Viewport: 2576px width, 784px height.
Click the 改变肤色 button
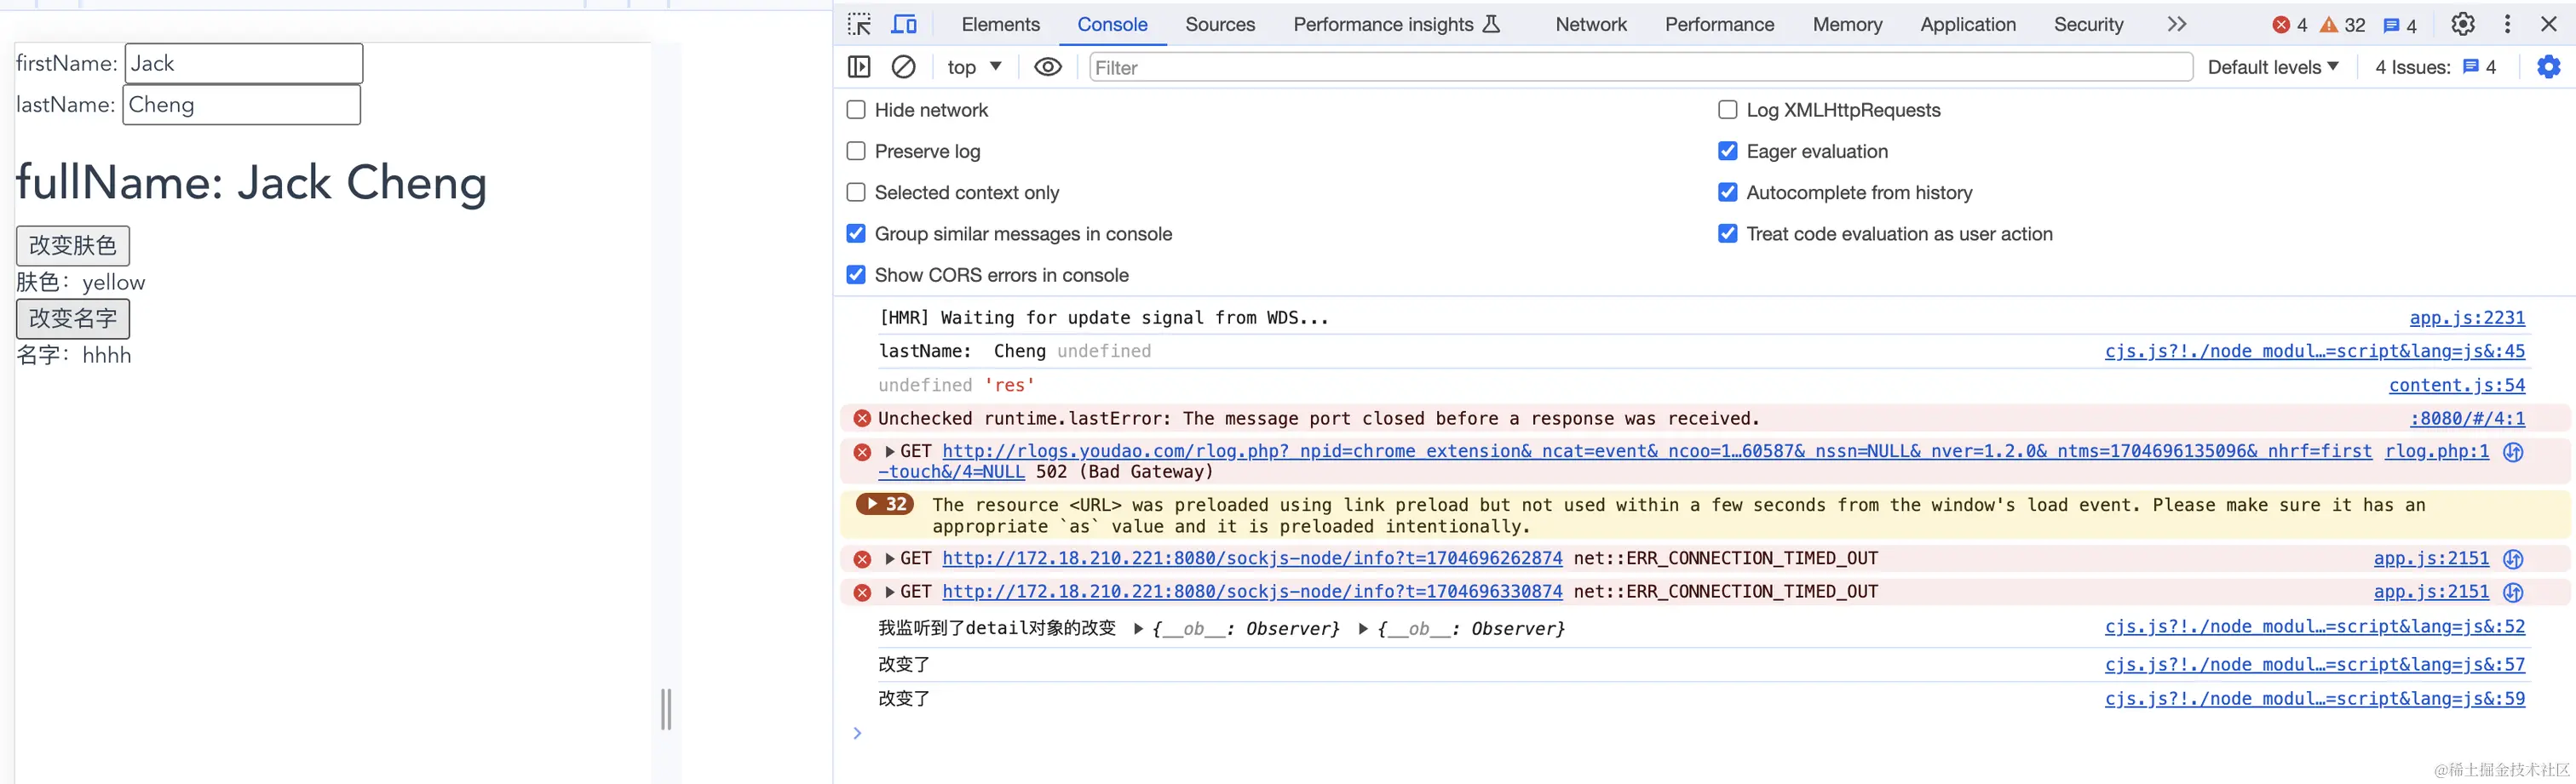73,246
